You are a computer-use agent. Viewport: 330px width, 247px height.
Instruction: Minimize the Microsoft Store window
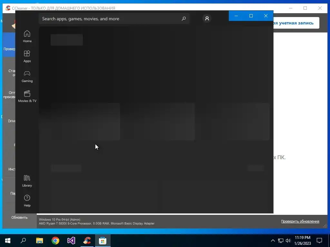pyautogui.click(x=236, y=16)
